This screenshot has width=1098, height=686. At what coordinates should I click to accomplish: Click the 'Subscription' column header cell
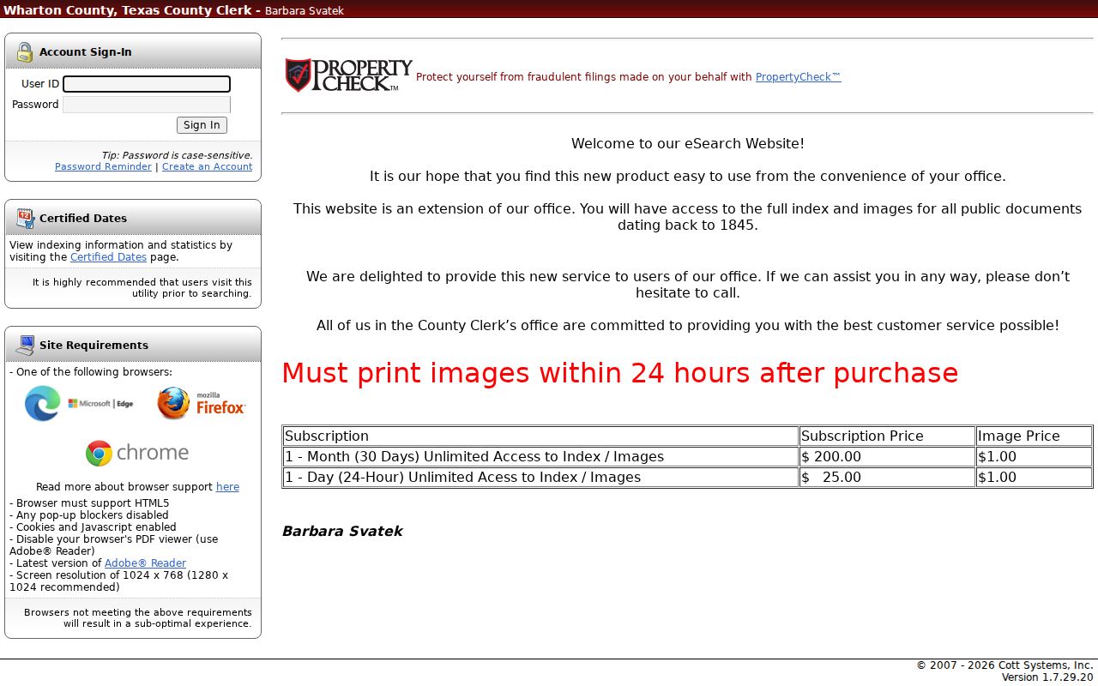click(540, 436)
